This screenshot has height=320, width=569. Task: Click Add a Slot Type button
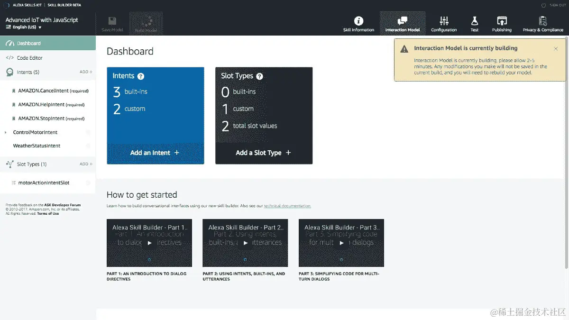point(264,153)
